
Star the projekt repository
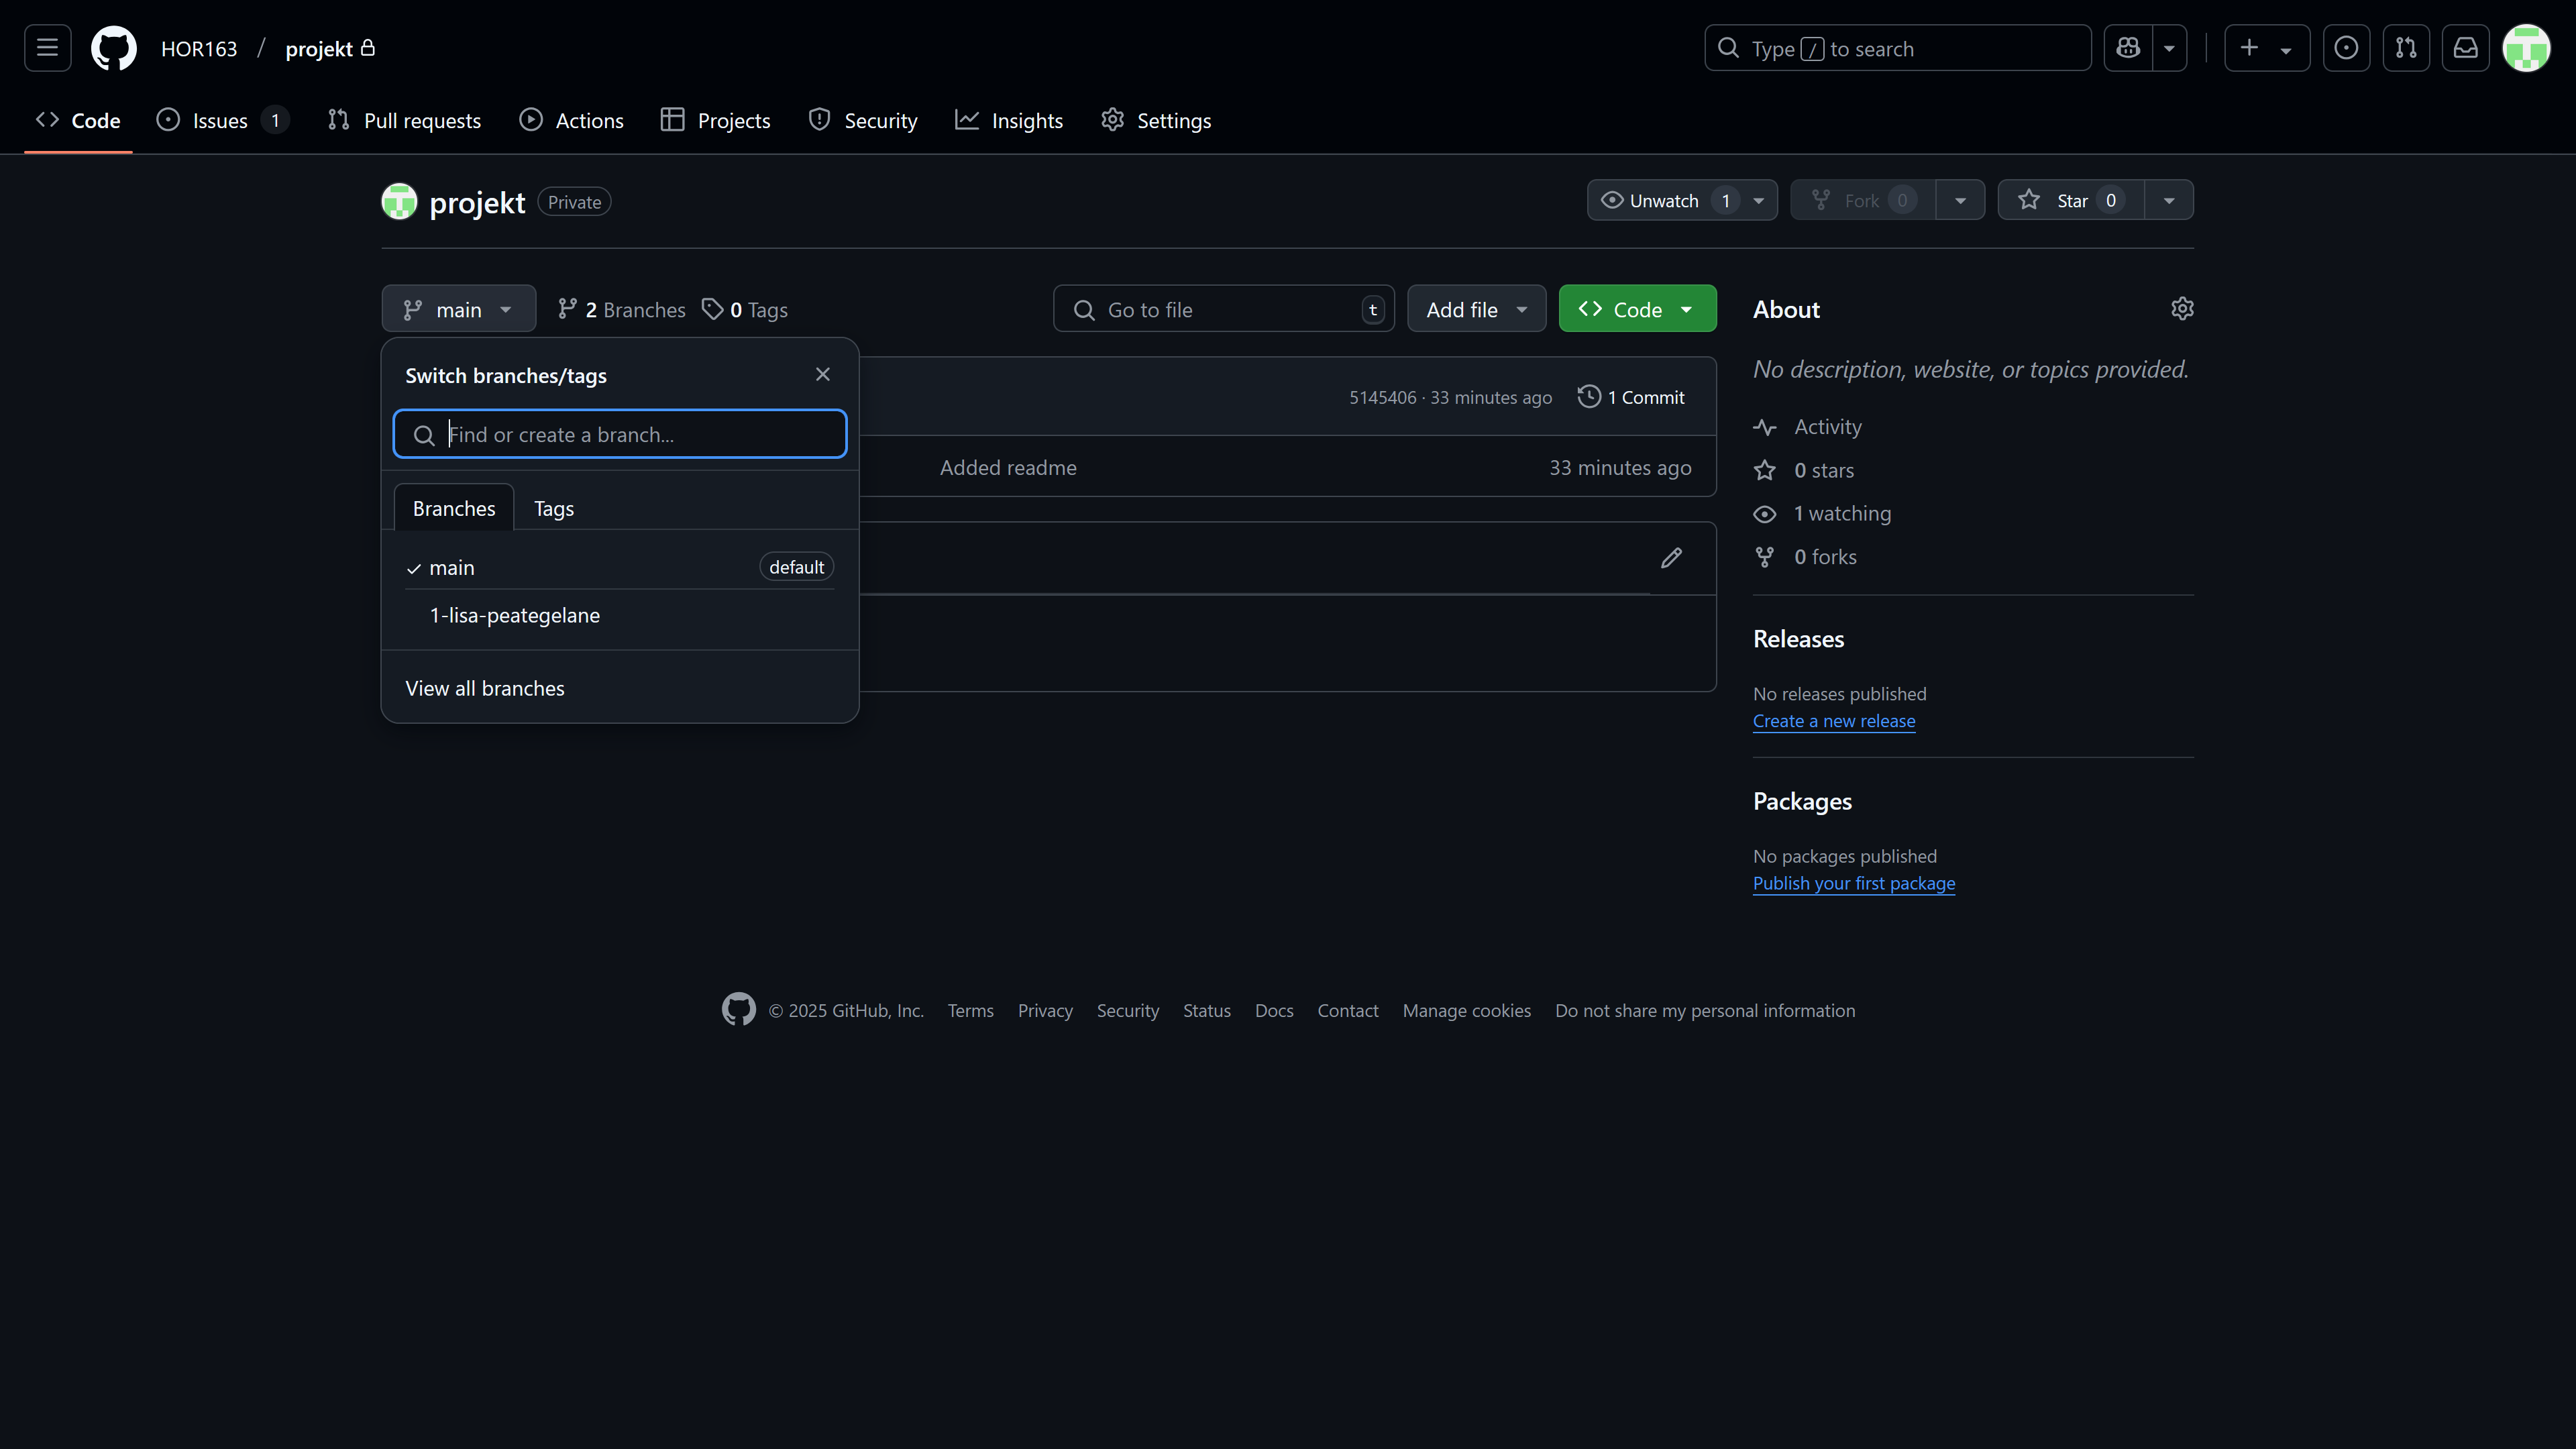tap(2071, 200)
